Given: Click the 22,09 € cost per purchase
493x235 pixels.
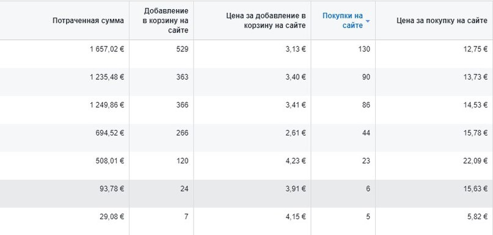Looking at the screenshot, I should click(x=476, y=161).
